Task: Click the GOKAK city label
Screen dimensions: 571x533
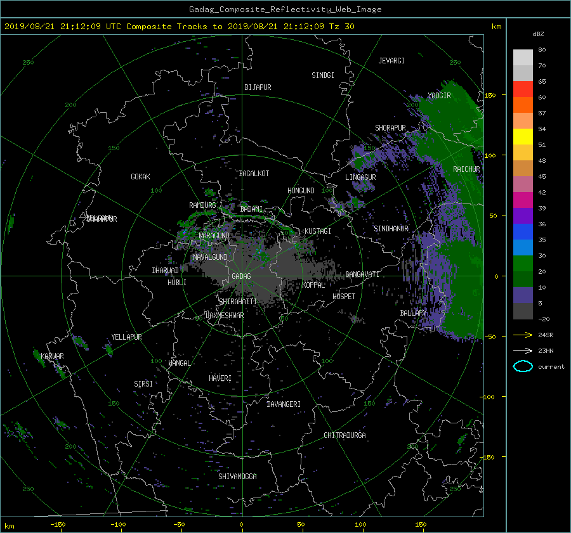Action: 141,177
